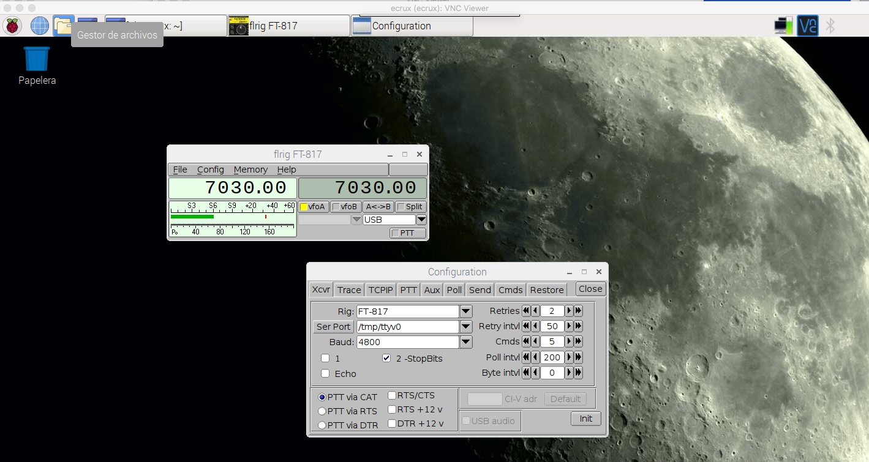Open the Gestor de archivos folder icon
The width and height of the screenshot is (869, 462).
point(64,26)
